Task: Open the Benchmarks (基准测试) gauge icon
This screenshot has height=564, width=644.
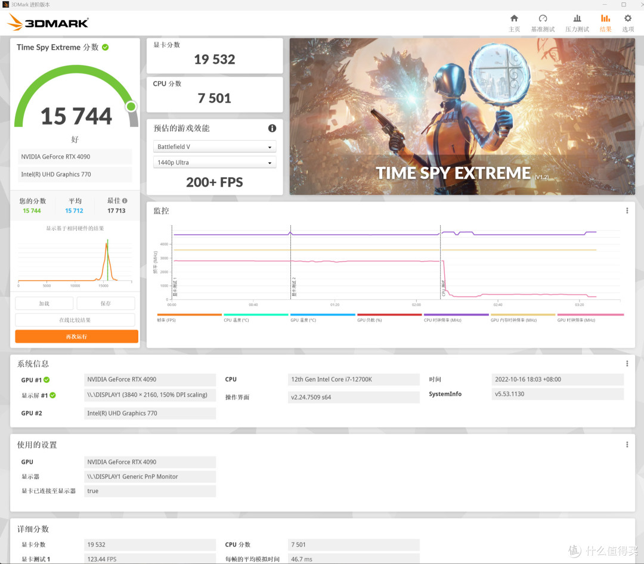Action: pos(543,18)
